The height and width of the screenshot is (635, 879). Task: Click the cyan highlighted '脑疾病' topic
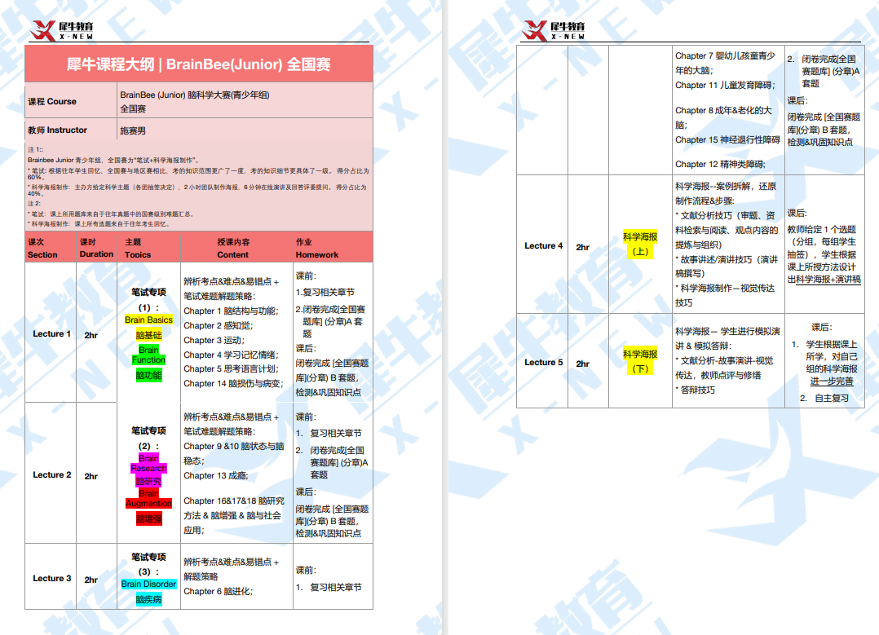click(148, 600)
